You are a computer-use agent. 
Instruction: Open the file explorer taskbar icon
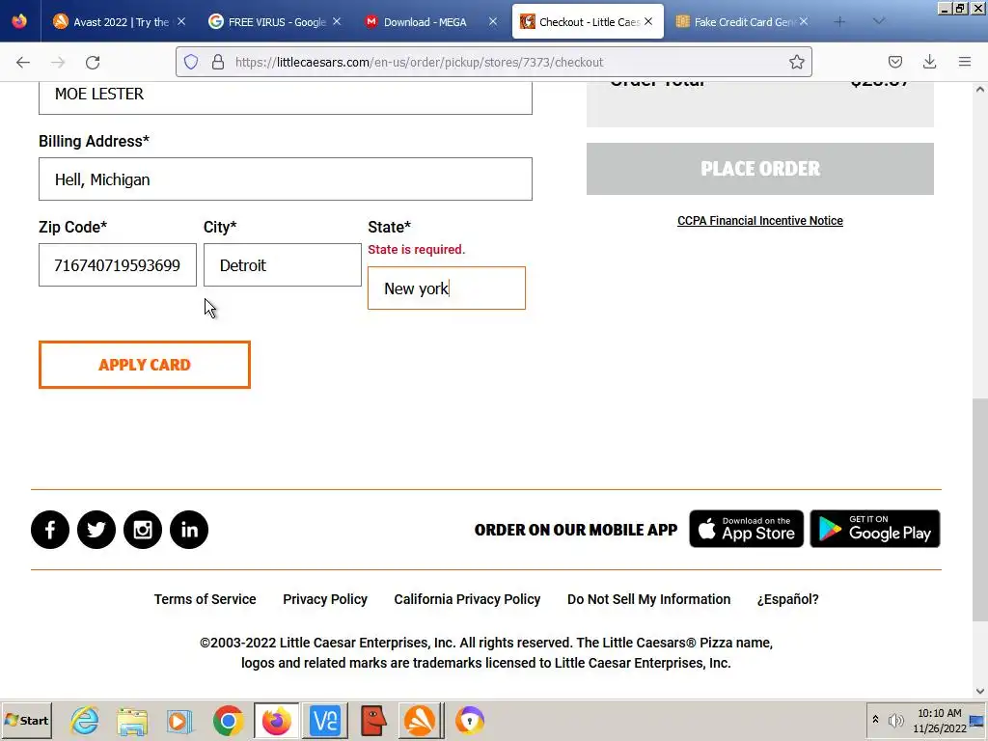pos(132,720)
